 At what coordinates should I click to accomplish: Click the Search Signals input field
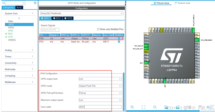[x=50, y=30]
